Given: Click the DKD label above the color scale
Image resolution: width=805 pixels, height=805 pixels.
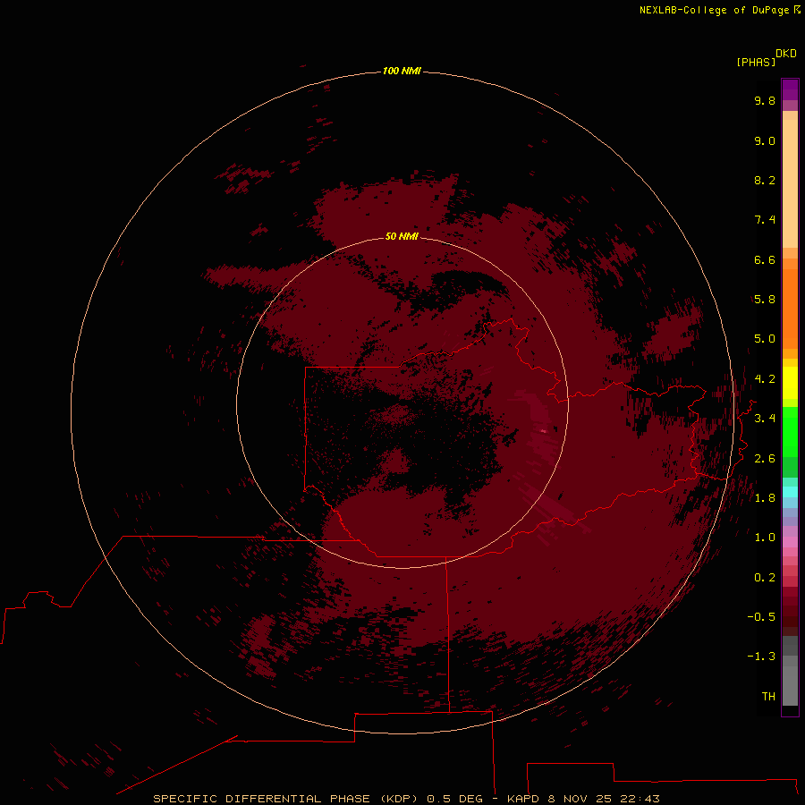Looking at the screenshot, I should [786, 54].
